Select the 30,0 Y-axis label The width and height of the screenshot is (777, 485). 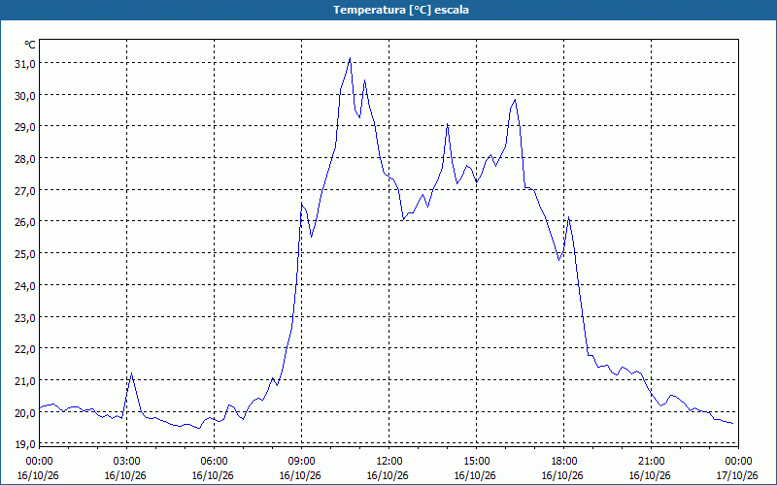pyautogui.click(x=25, y=95)
